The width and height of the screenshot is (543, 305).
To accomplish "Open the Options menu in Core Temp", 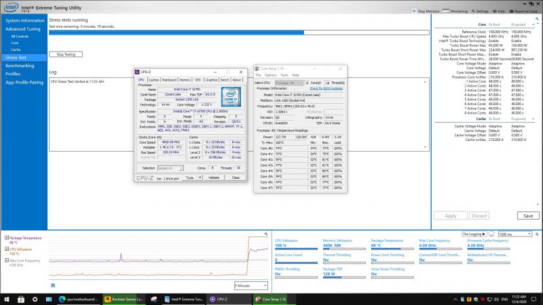I will [271, 75].
